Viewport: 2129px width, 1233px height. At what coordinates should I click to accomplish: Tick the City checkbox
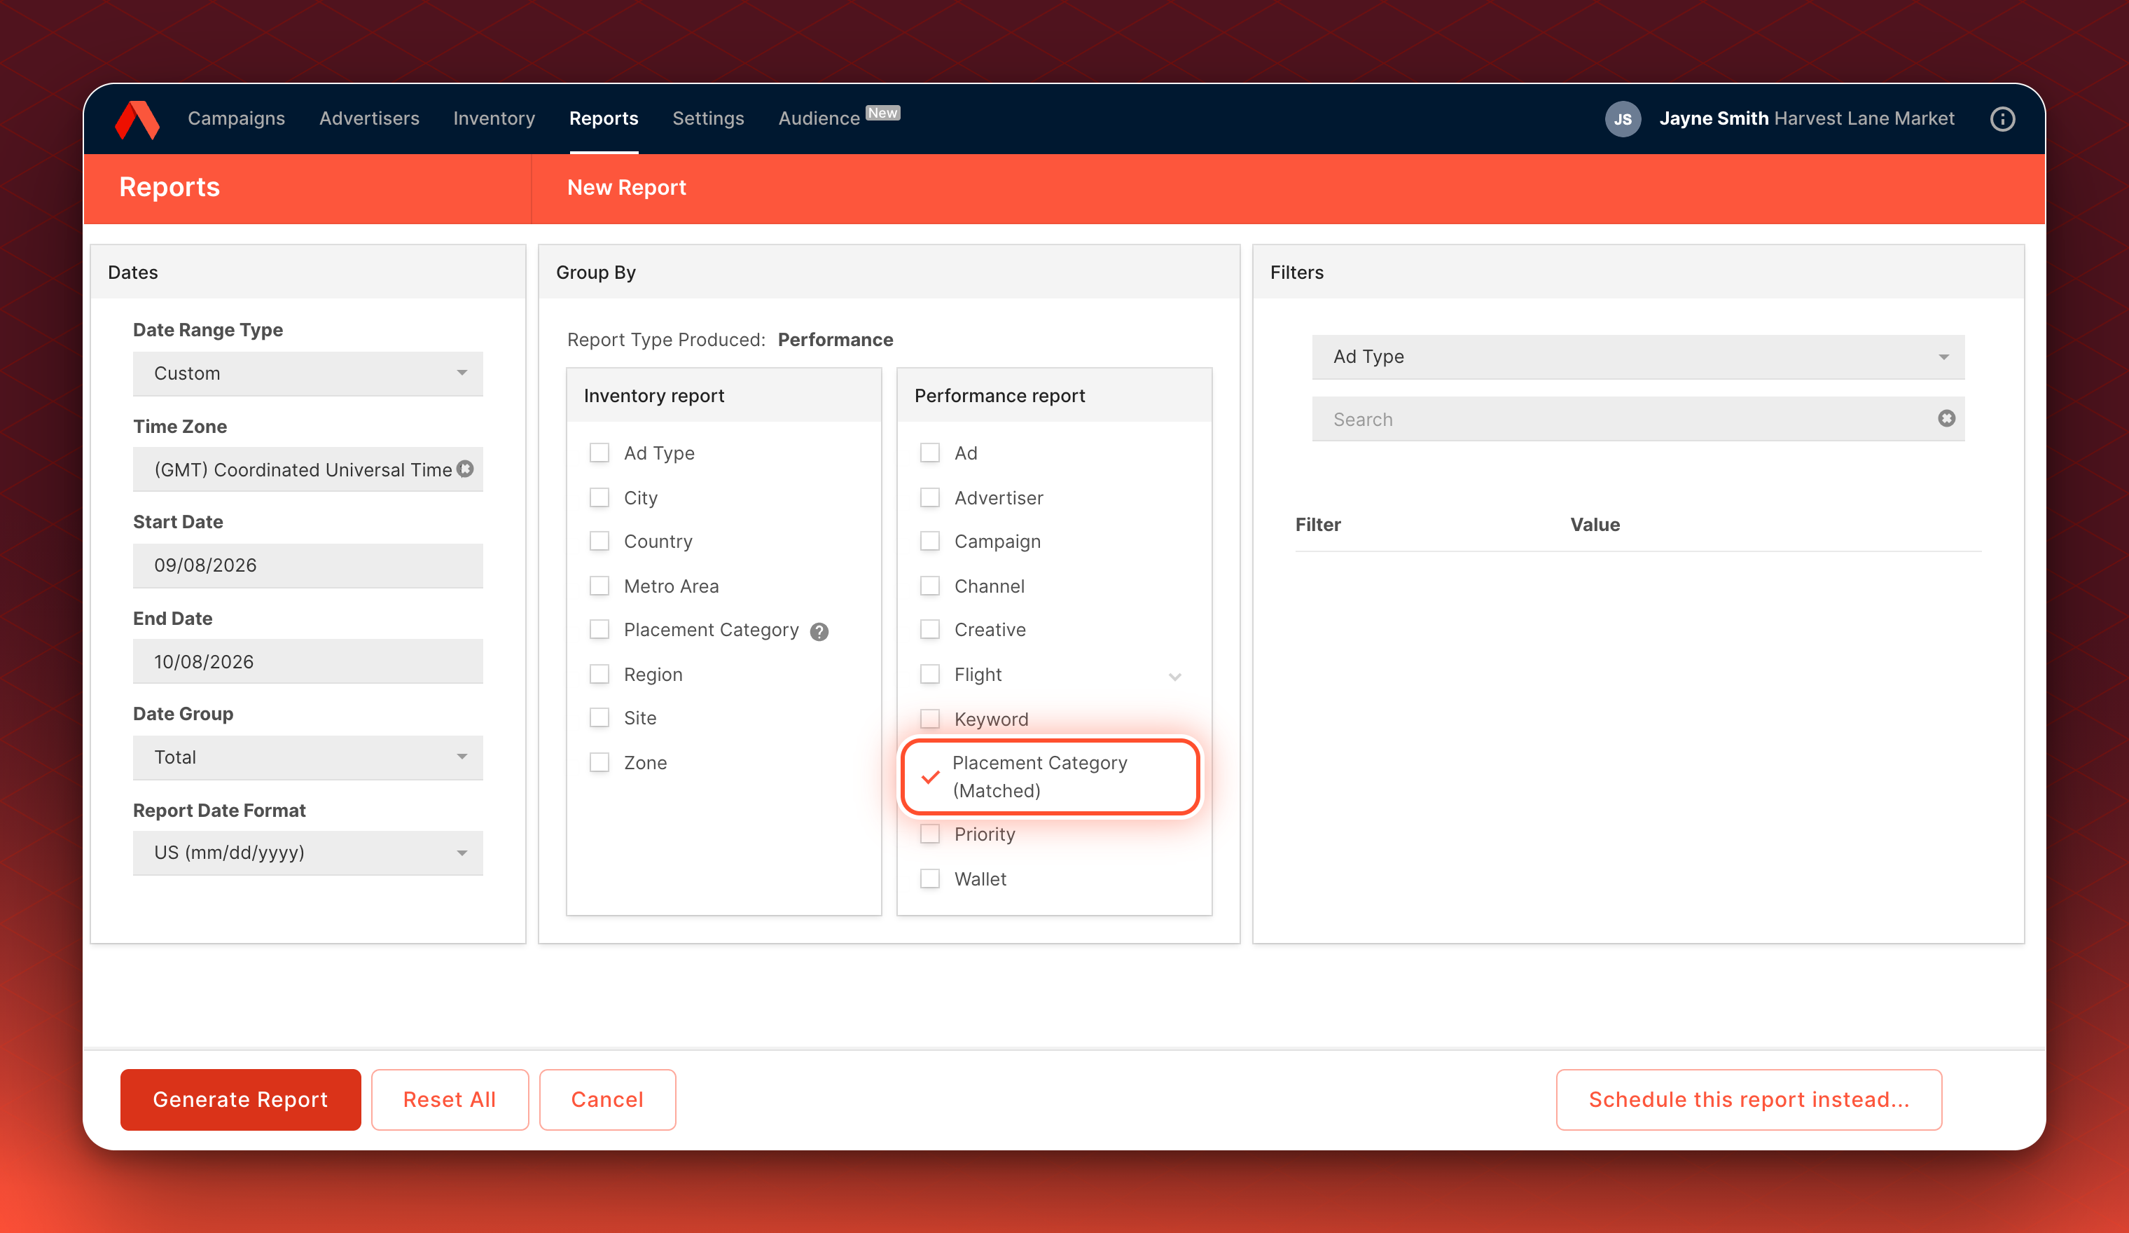pos(599,498)
